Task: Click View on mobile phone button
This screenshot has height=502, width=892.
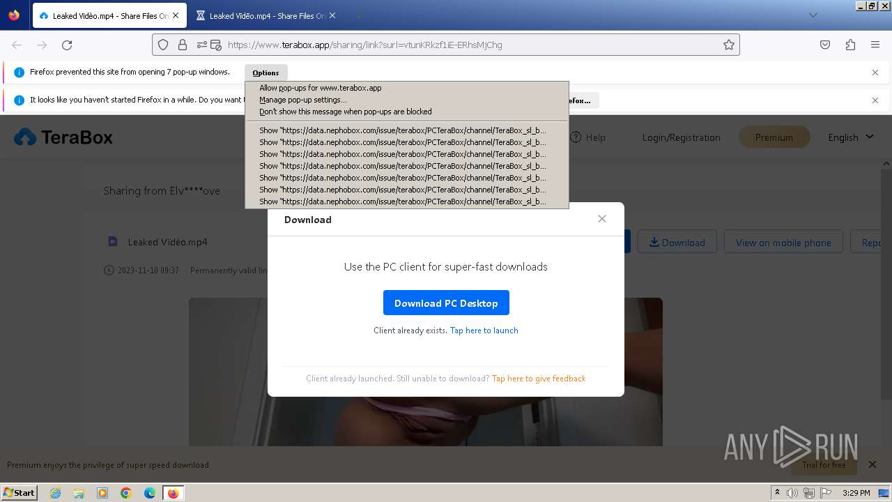Action: click(x=783, y=243)
